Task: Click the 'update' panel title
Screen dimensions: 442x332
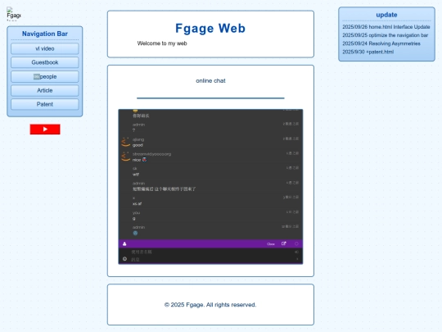Action: click(x=386, y=15)
